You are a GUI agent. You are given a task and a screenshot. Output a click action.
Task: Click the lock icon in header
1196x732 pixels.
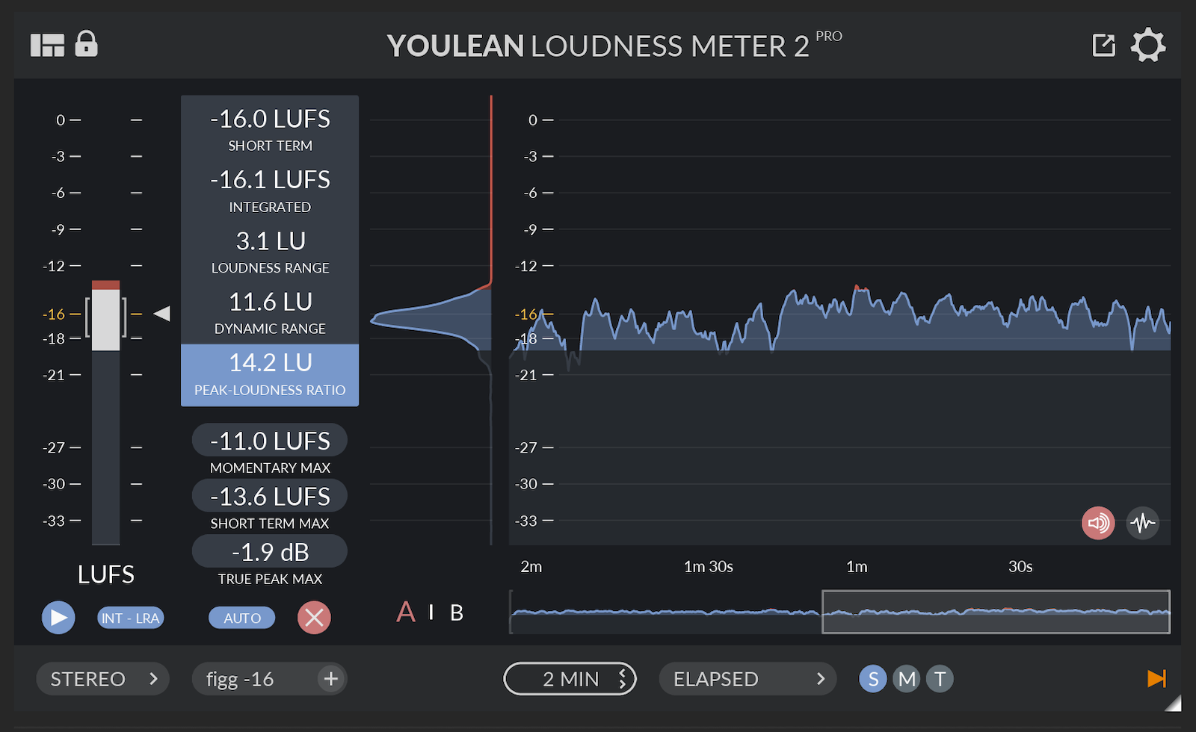[x=86, y=44]
